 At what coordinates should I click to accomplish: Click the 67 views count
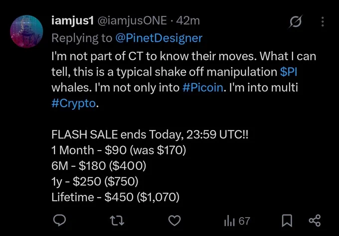[x=244, y=221]
